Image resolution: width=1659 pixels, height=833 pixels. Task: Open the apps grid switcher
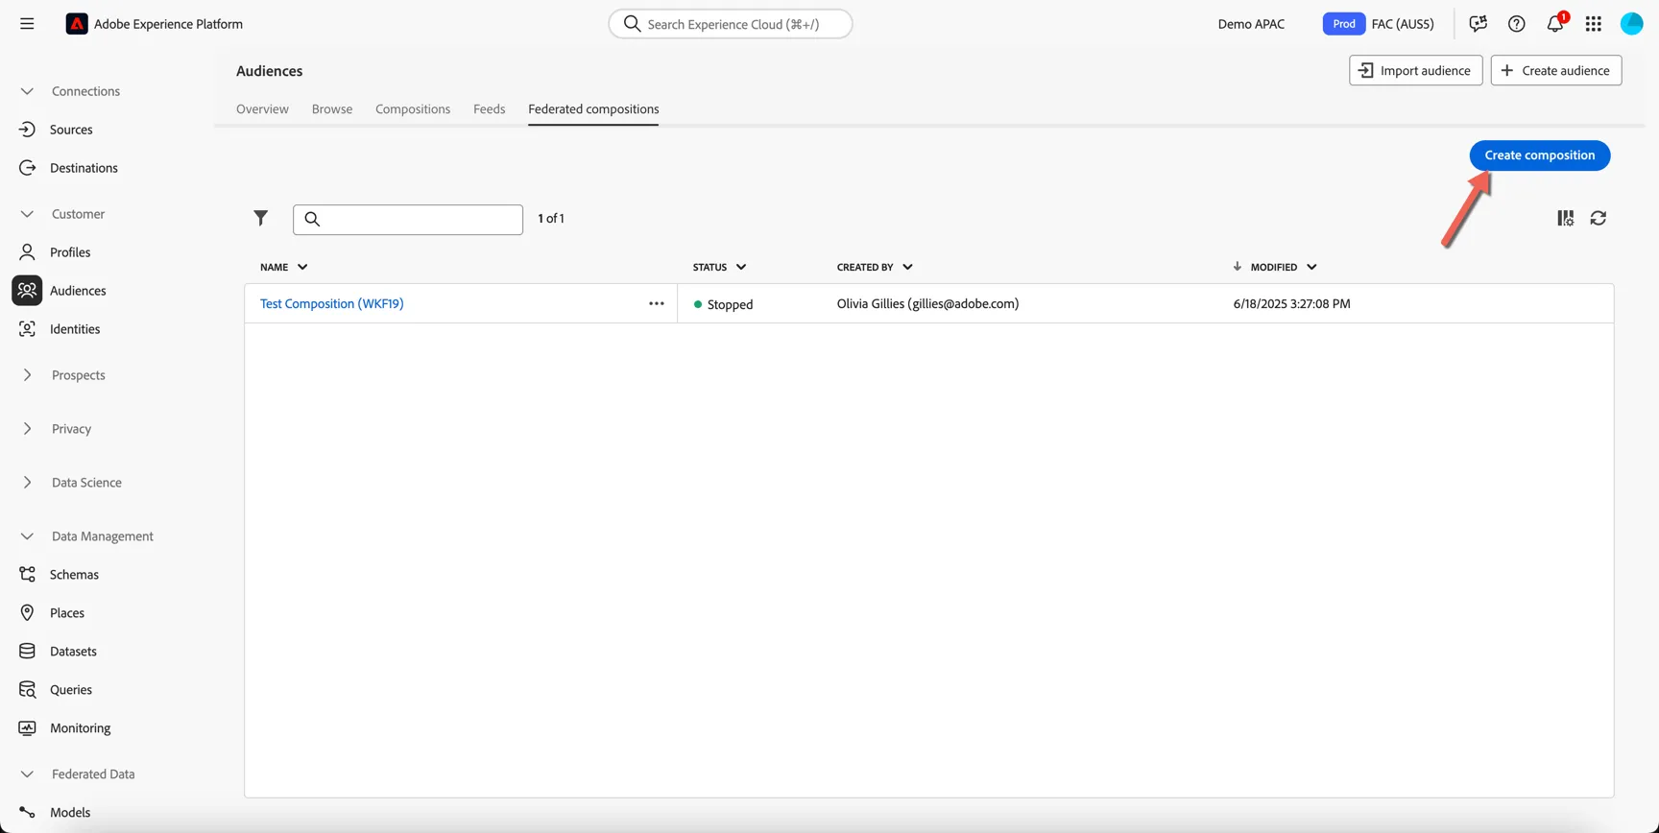tap(1594, 24)
